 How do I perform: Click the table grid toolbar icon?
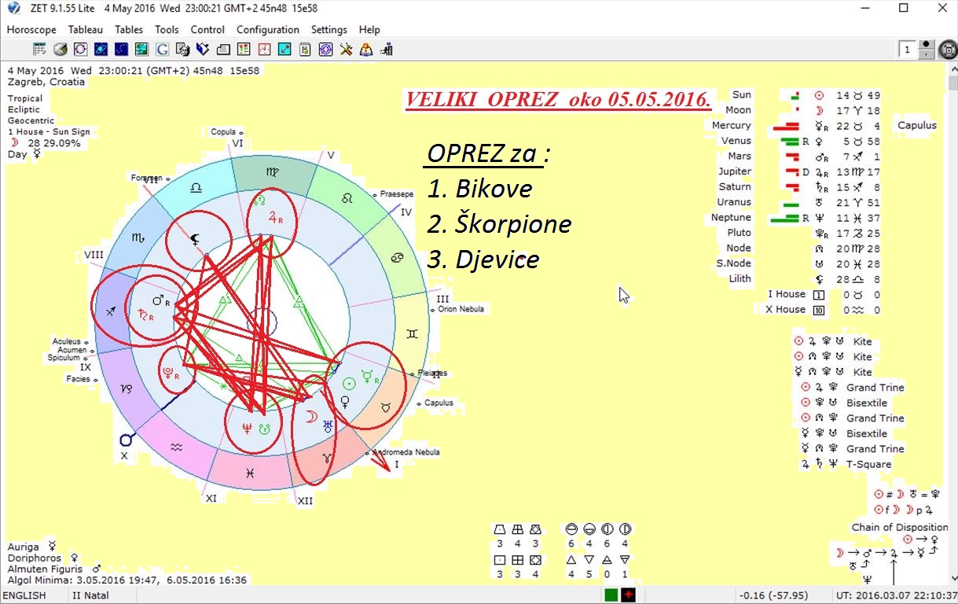pyautogui.click(x=39, y=50)
